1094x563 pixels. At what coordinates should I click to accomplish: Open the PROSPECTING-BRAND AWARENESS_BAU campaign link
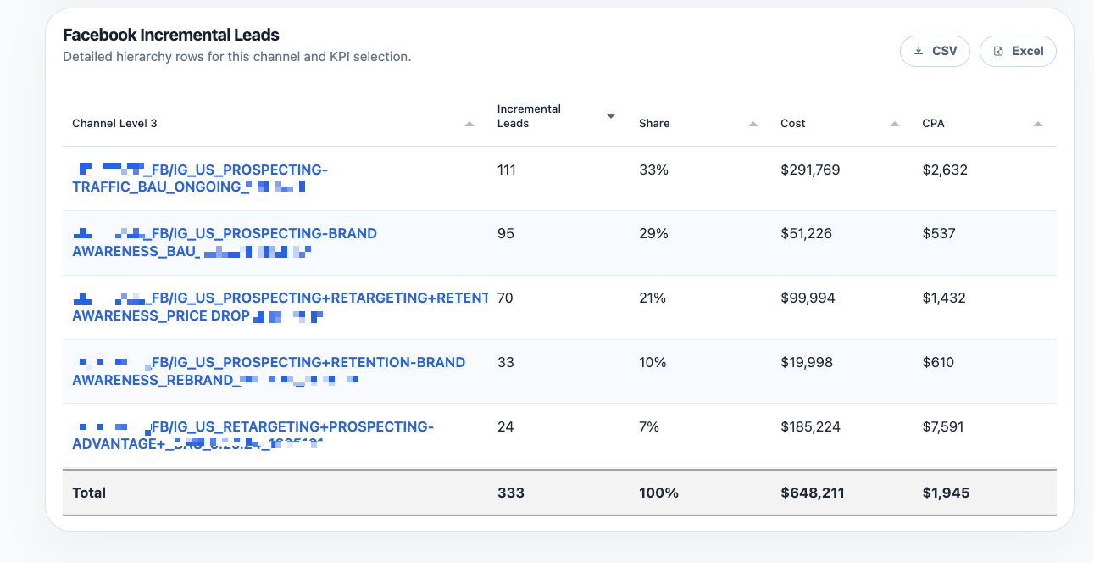225,242
